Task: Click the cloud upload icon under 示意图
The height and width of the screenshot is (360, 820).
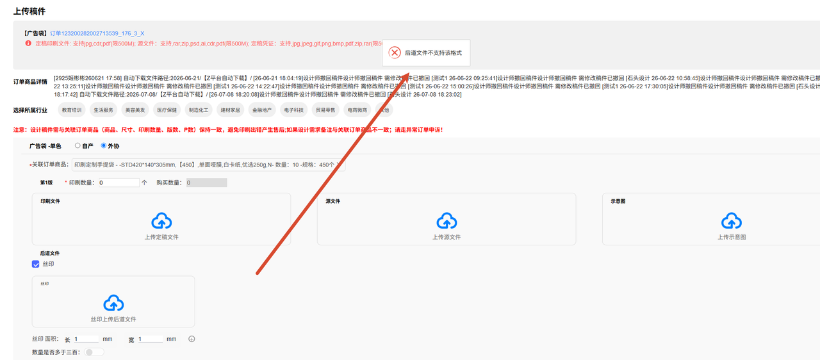Action: [732, 221]
